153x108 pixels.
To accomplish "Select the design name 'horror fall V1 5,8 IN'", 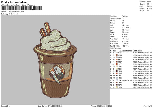I will point(17,11).
